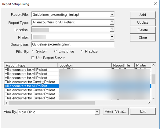Expand the View By Main Clinic dropdown
Viewport: 160px width, 129px height.
coord(97,112)
